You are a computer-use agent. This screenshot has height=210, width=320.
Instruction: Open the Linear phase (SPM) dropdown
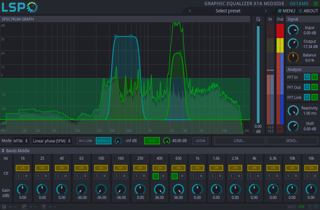pos(52,141)
